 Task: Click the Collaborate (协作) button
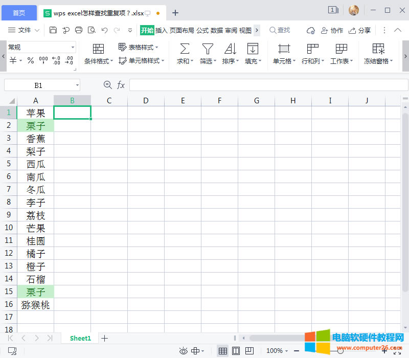click(332, 31)
